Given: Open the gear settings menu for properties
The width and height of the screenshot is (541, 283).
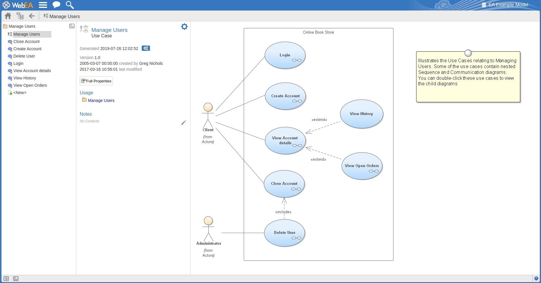Looking at the screenshot, I should [184, 27].
